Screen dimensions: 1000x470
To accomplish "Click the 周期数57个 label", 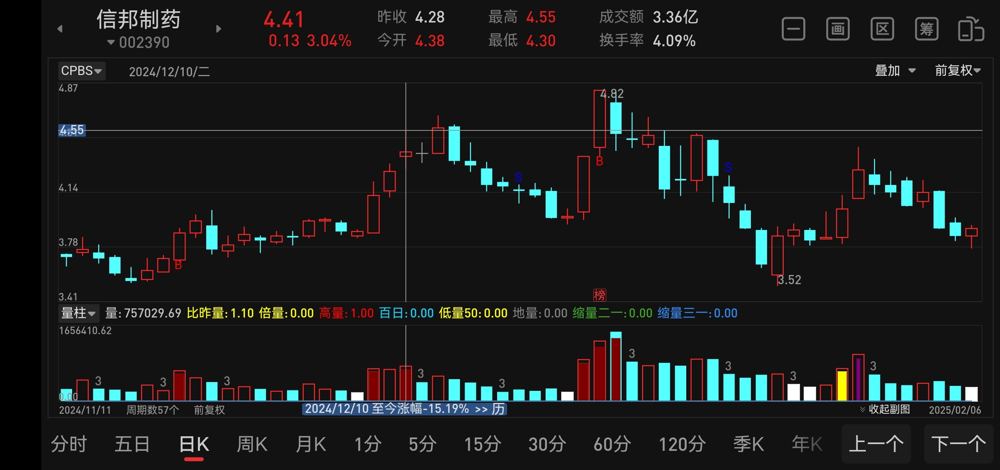I will pyautogui.click(x=153, y=410).
